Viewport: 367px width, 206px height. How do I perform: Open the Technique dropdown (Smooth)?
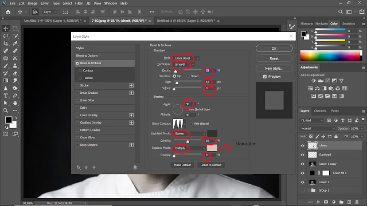pyautogui.click(x=183, y=65)
